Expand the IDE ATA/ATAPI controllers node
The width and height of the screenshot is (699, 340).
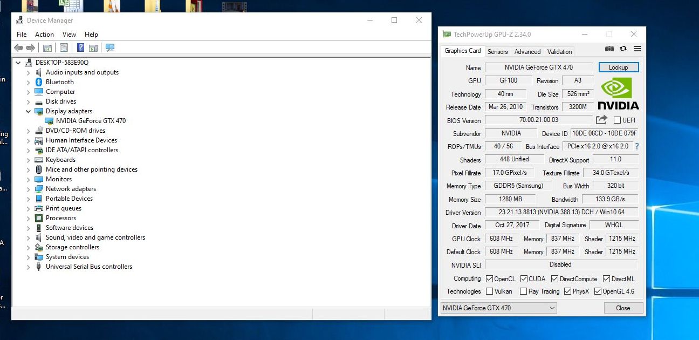(29, 150)
